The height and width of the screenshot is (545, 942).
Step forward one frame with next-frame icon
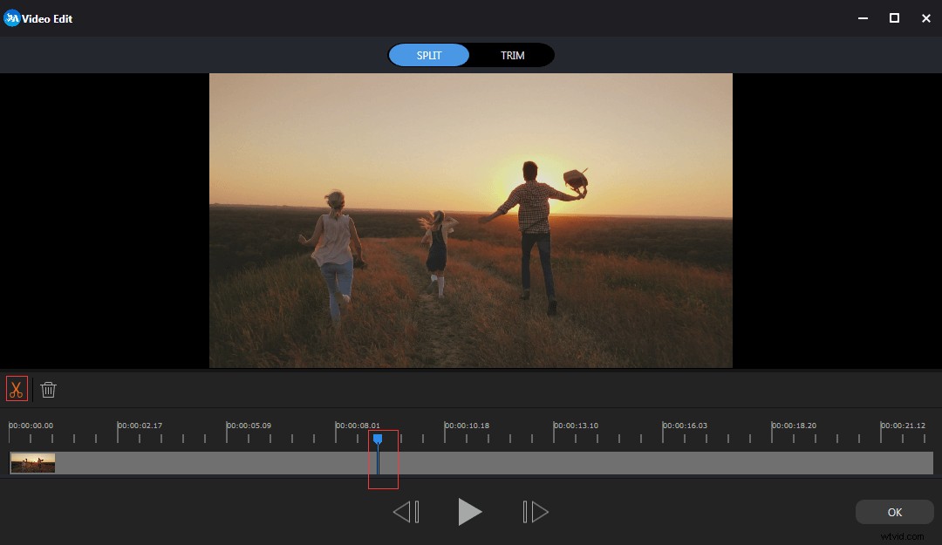click(x=535, y=512)
